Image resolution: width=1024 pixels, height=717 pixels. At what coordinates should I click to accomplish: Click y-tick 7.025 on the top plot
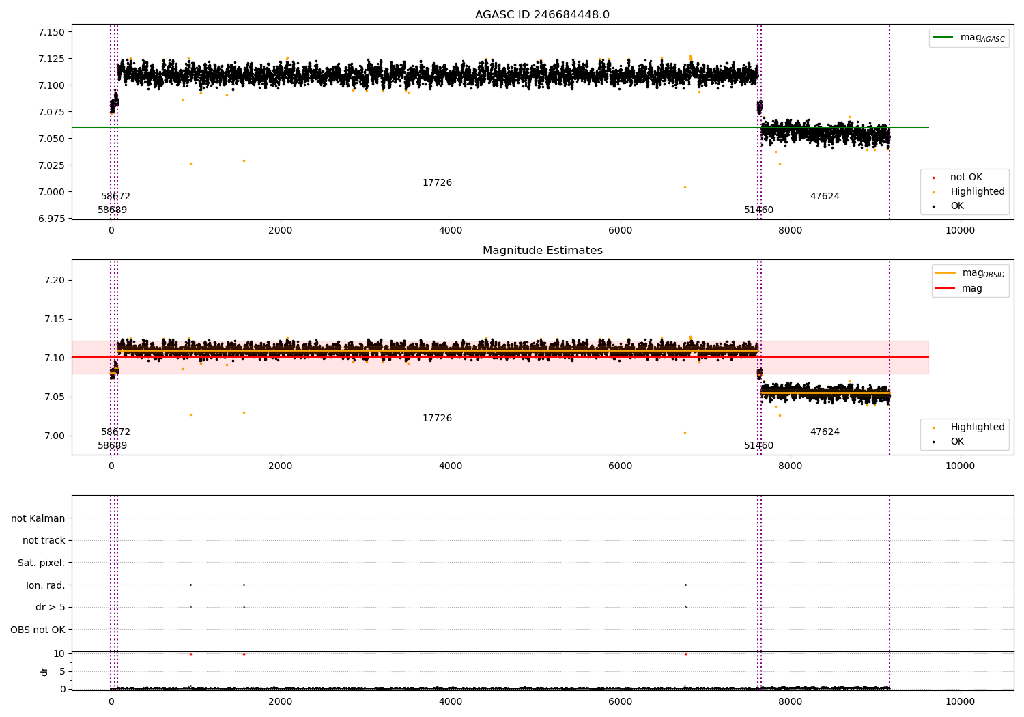coord(51,166)
